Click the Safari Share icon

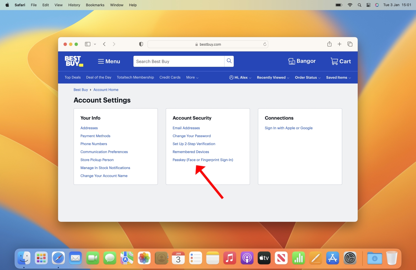[329, 44]
